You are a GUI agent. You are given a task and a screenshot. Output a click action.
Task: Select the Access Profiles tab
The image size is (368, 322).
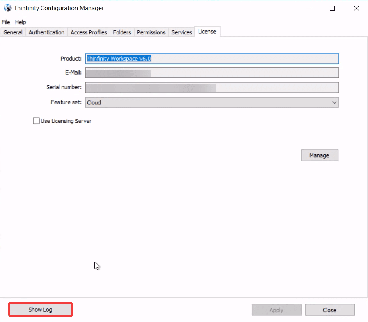tap(89, 32)
